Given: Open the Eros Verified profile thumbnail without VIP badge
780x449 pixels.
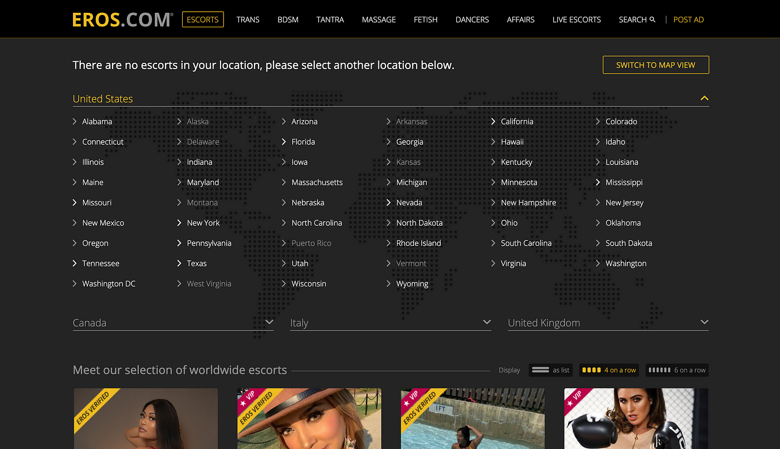Looking at the screenshot, I should [146, 418].
